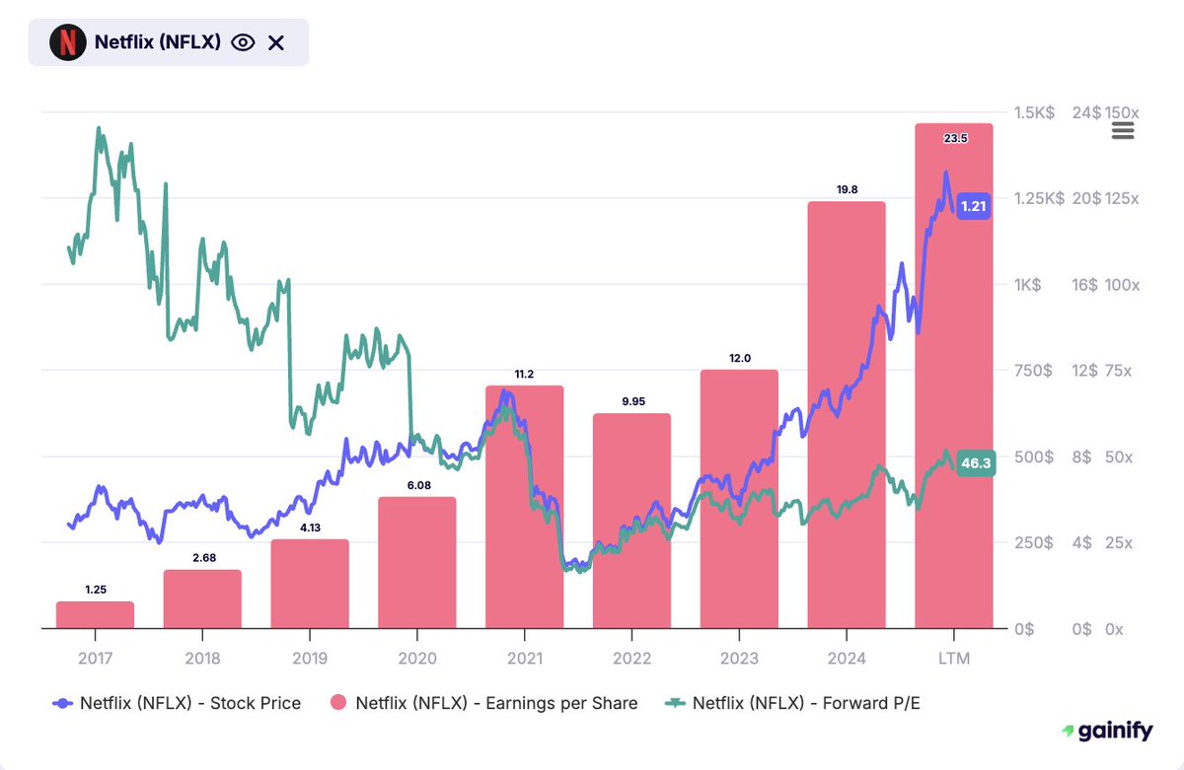Click the 2021 EPS bar labeled 11.2

tap(525, 507)
